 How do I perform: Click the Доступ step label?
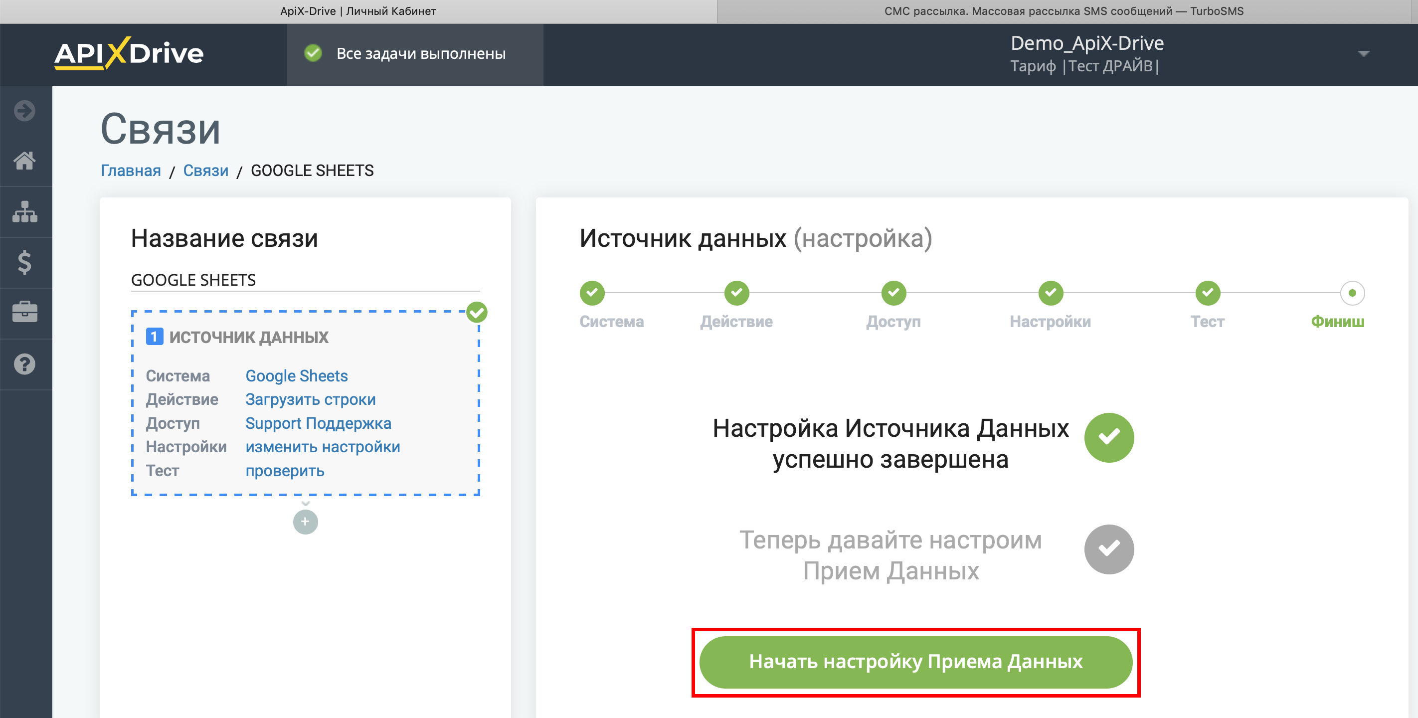click(893, 322)
